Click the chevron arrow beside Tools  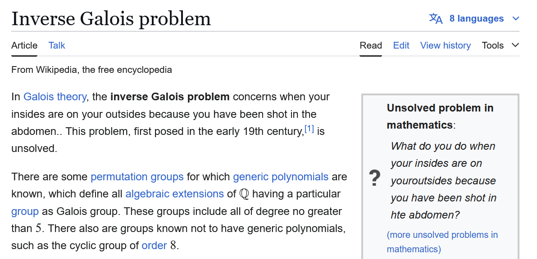[x=515, y=45]
